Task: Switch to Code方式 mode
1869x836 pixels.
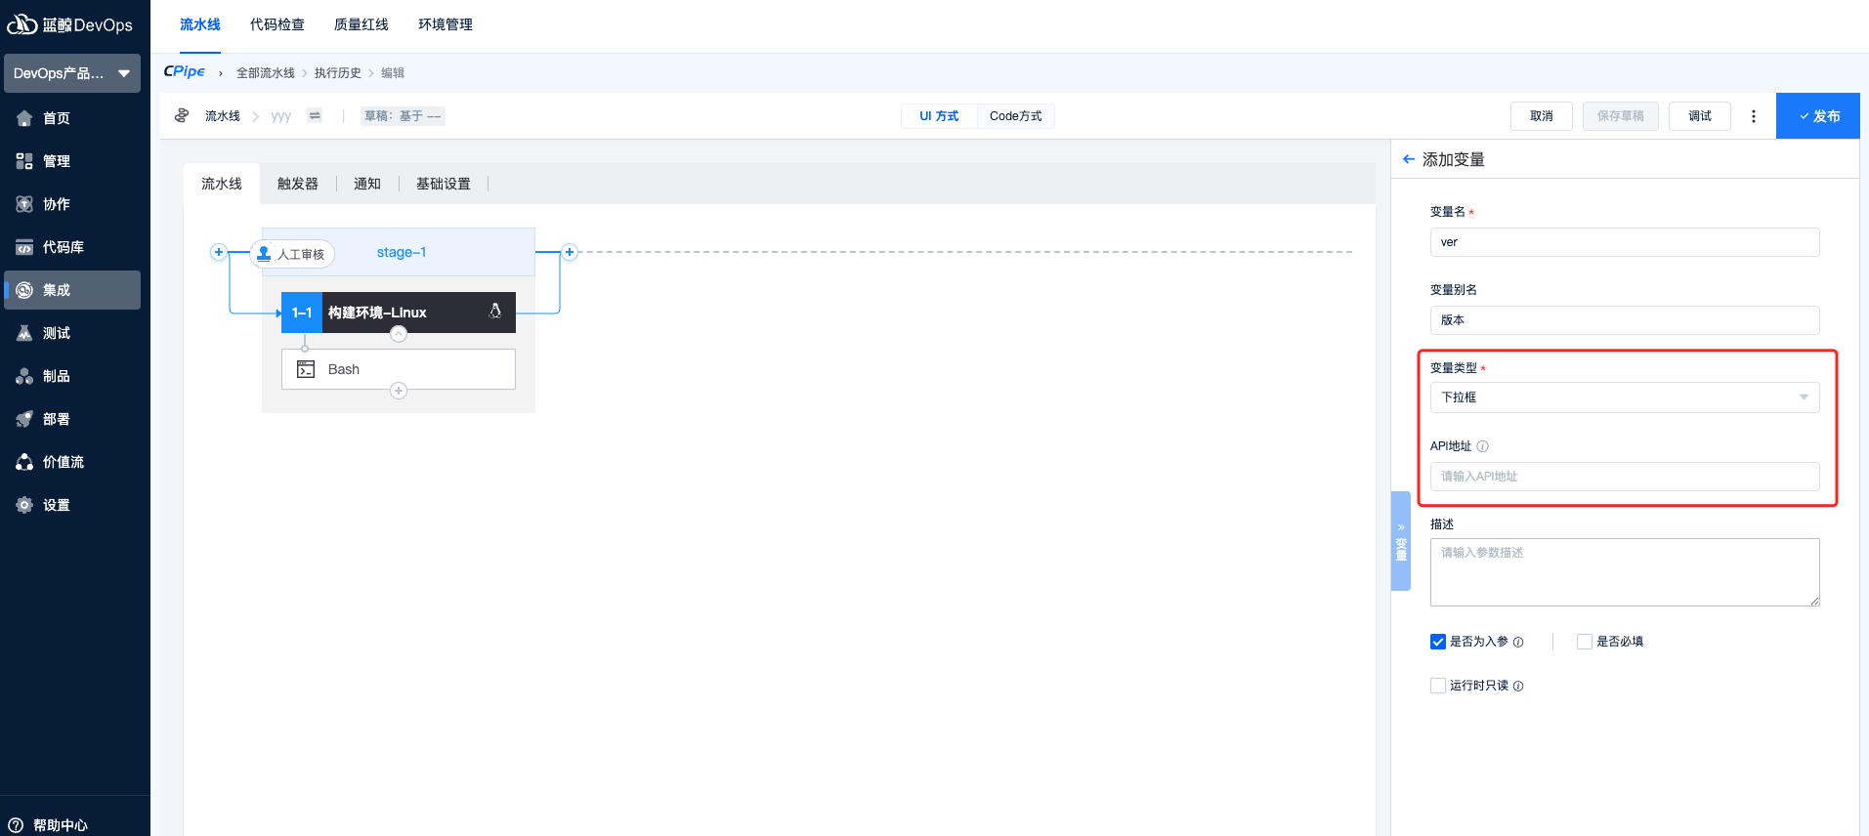Action: 1016,116
